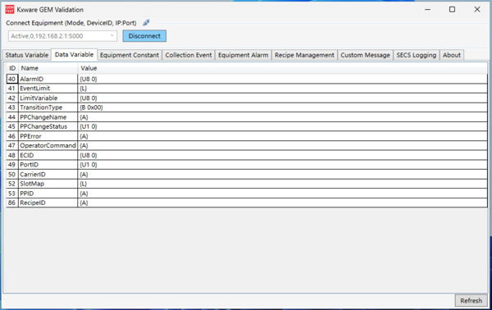Open the Equipment Constant tab

[130, 55]
